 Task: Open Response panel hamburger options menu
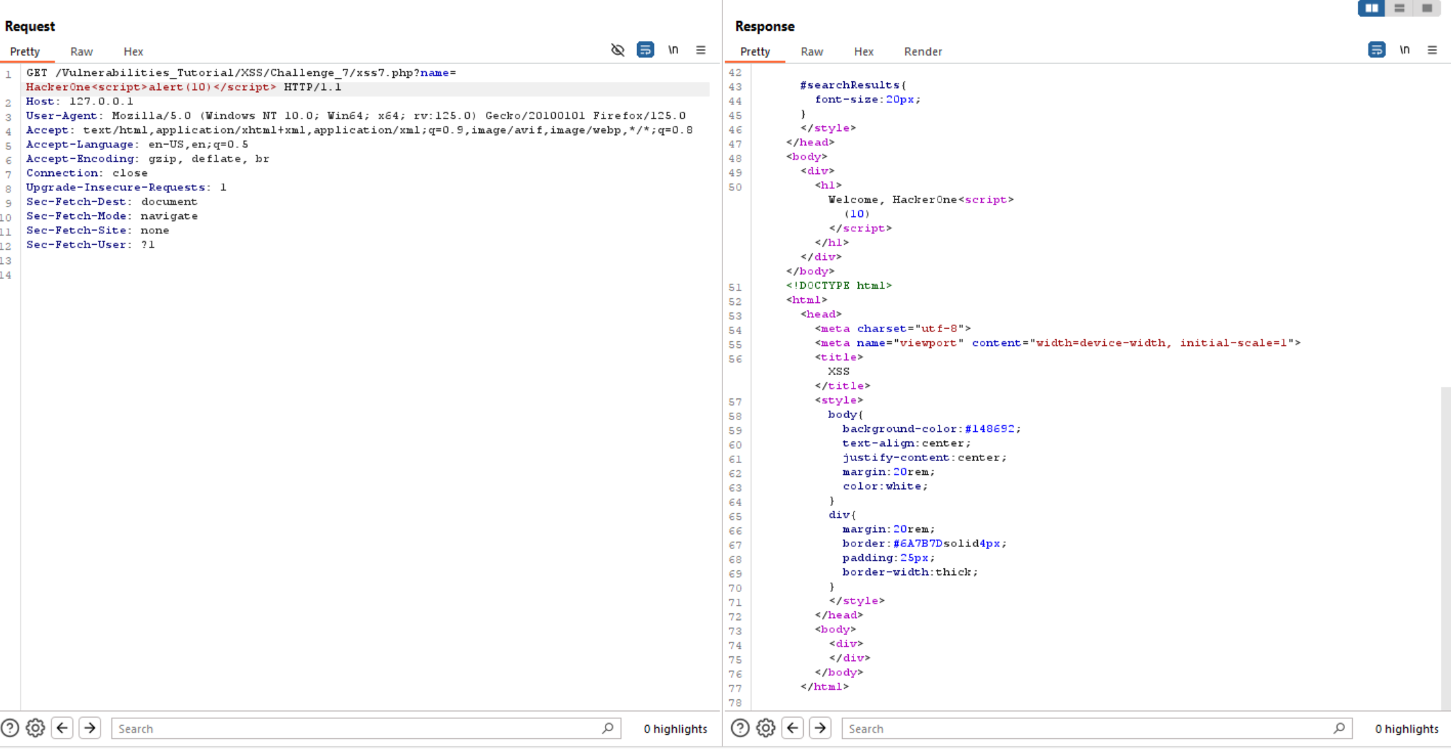pos(1432,50)
